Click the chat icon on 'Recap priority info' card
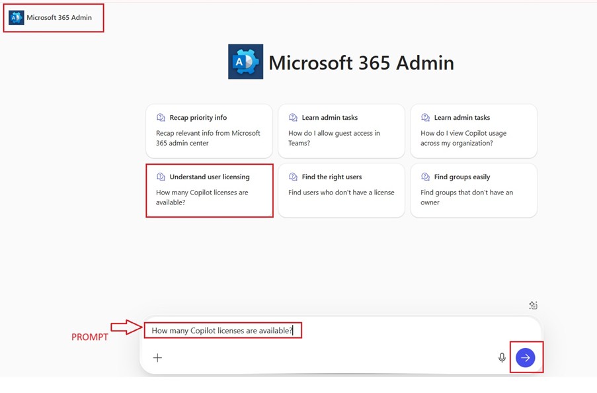 pyautogui.click(x=161, y=117)
